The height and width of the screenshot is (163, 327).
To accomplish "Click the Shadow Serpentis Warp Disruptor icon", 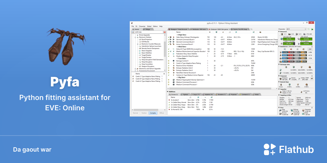I will click(173, 56).
